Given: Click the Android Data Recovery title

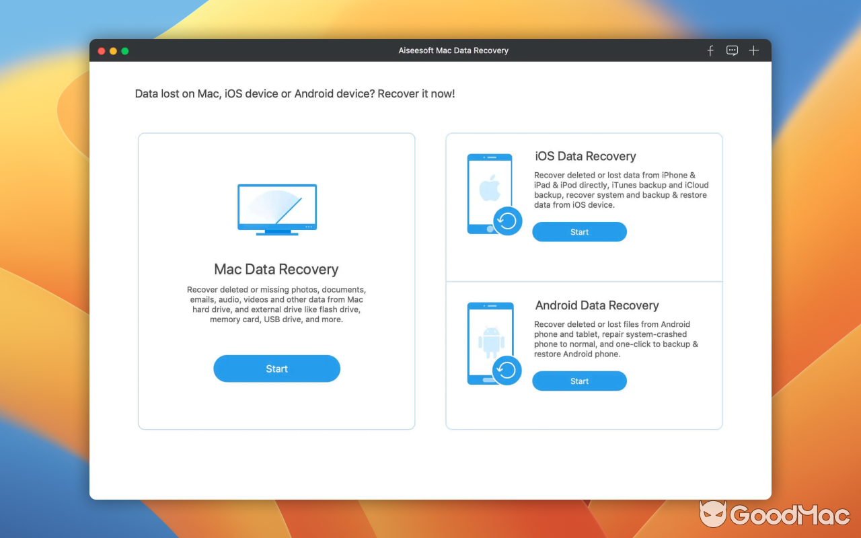Looking at the screenshot, I should [x=597, y=305].
